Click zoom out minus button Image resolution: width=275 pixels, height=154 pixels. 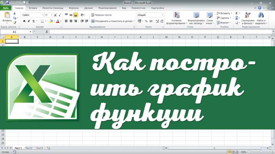coord(249,152)
